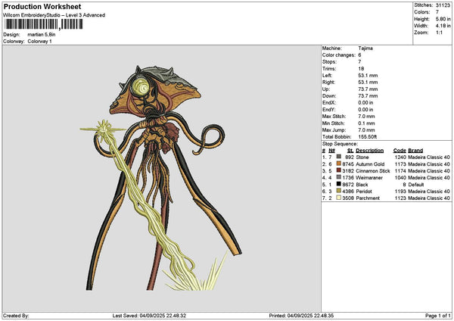Click 'Wilcom EmbroideryStudio – Level 3 Advanced' text

click(x=54, y=15)
